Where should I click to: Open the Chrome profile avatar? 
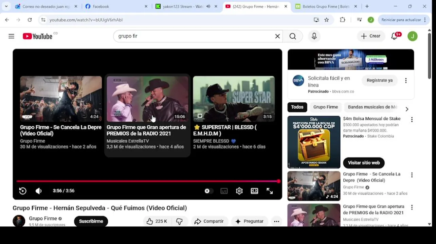pyautogui.click(x=371, y=20)
